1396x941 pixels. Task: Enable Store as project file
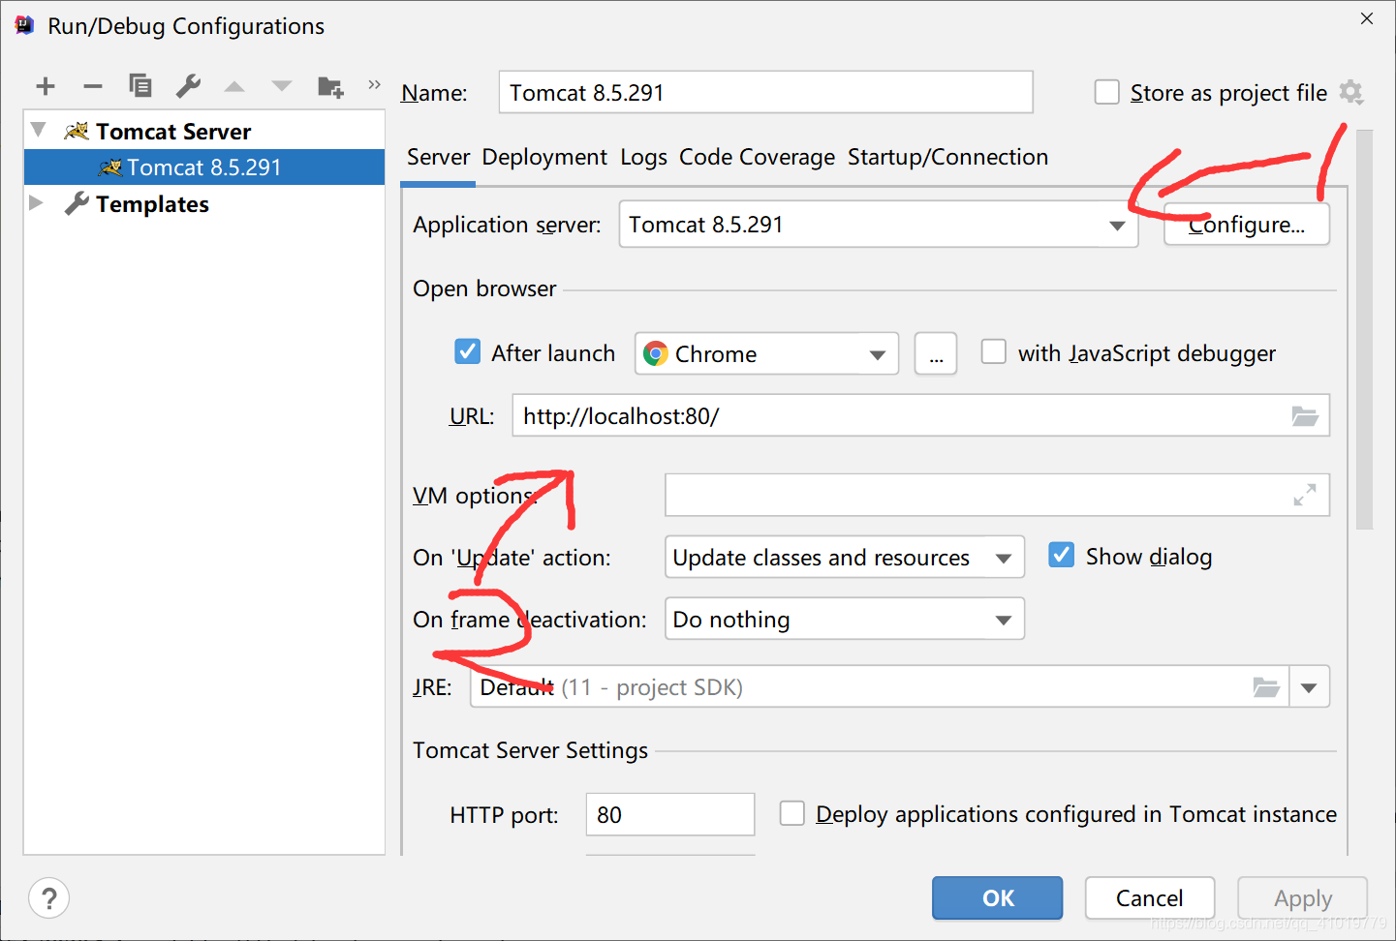click(x=1106, y=92)
